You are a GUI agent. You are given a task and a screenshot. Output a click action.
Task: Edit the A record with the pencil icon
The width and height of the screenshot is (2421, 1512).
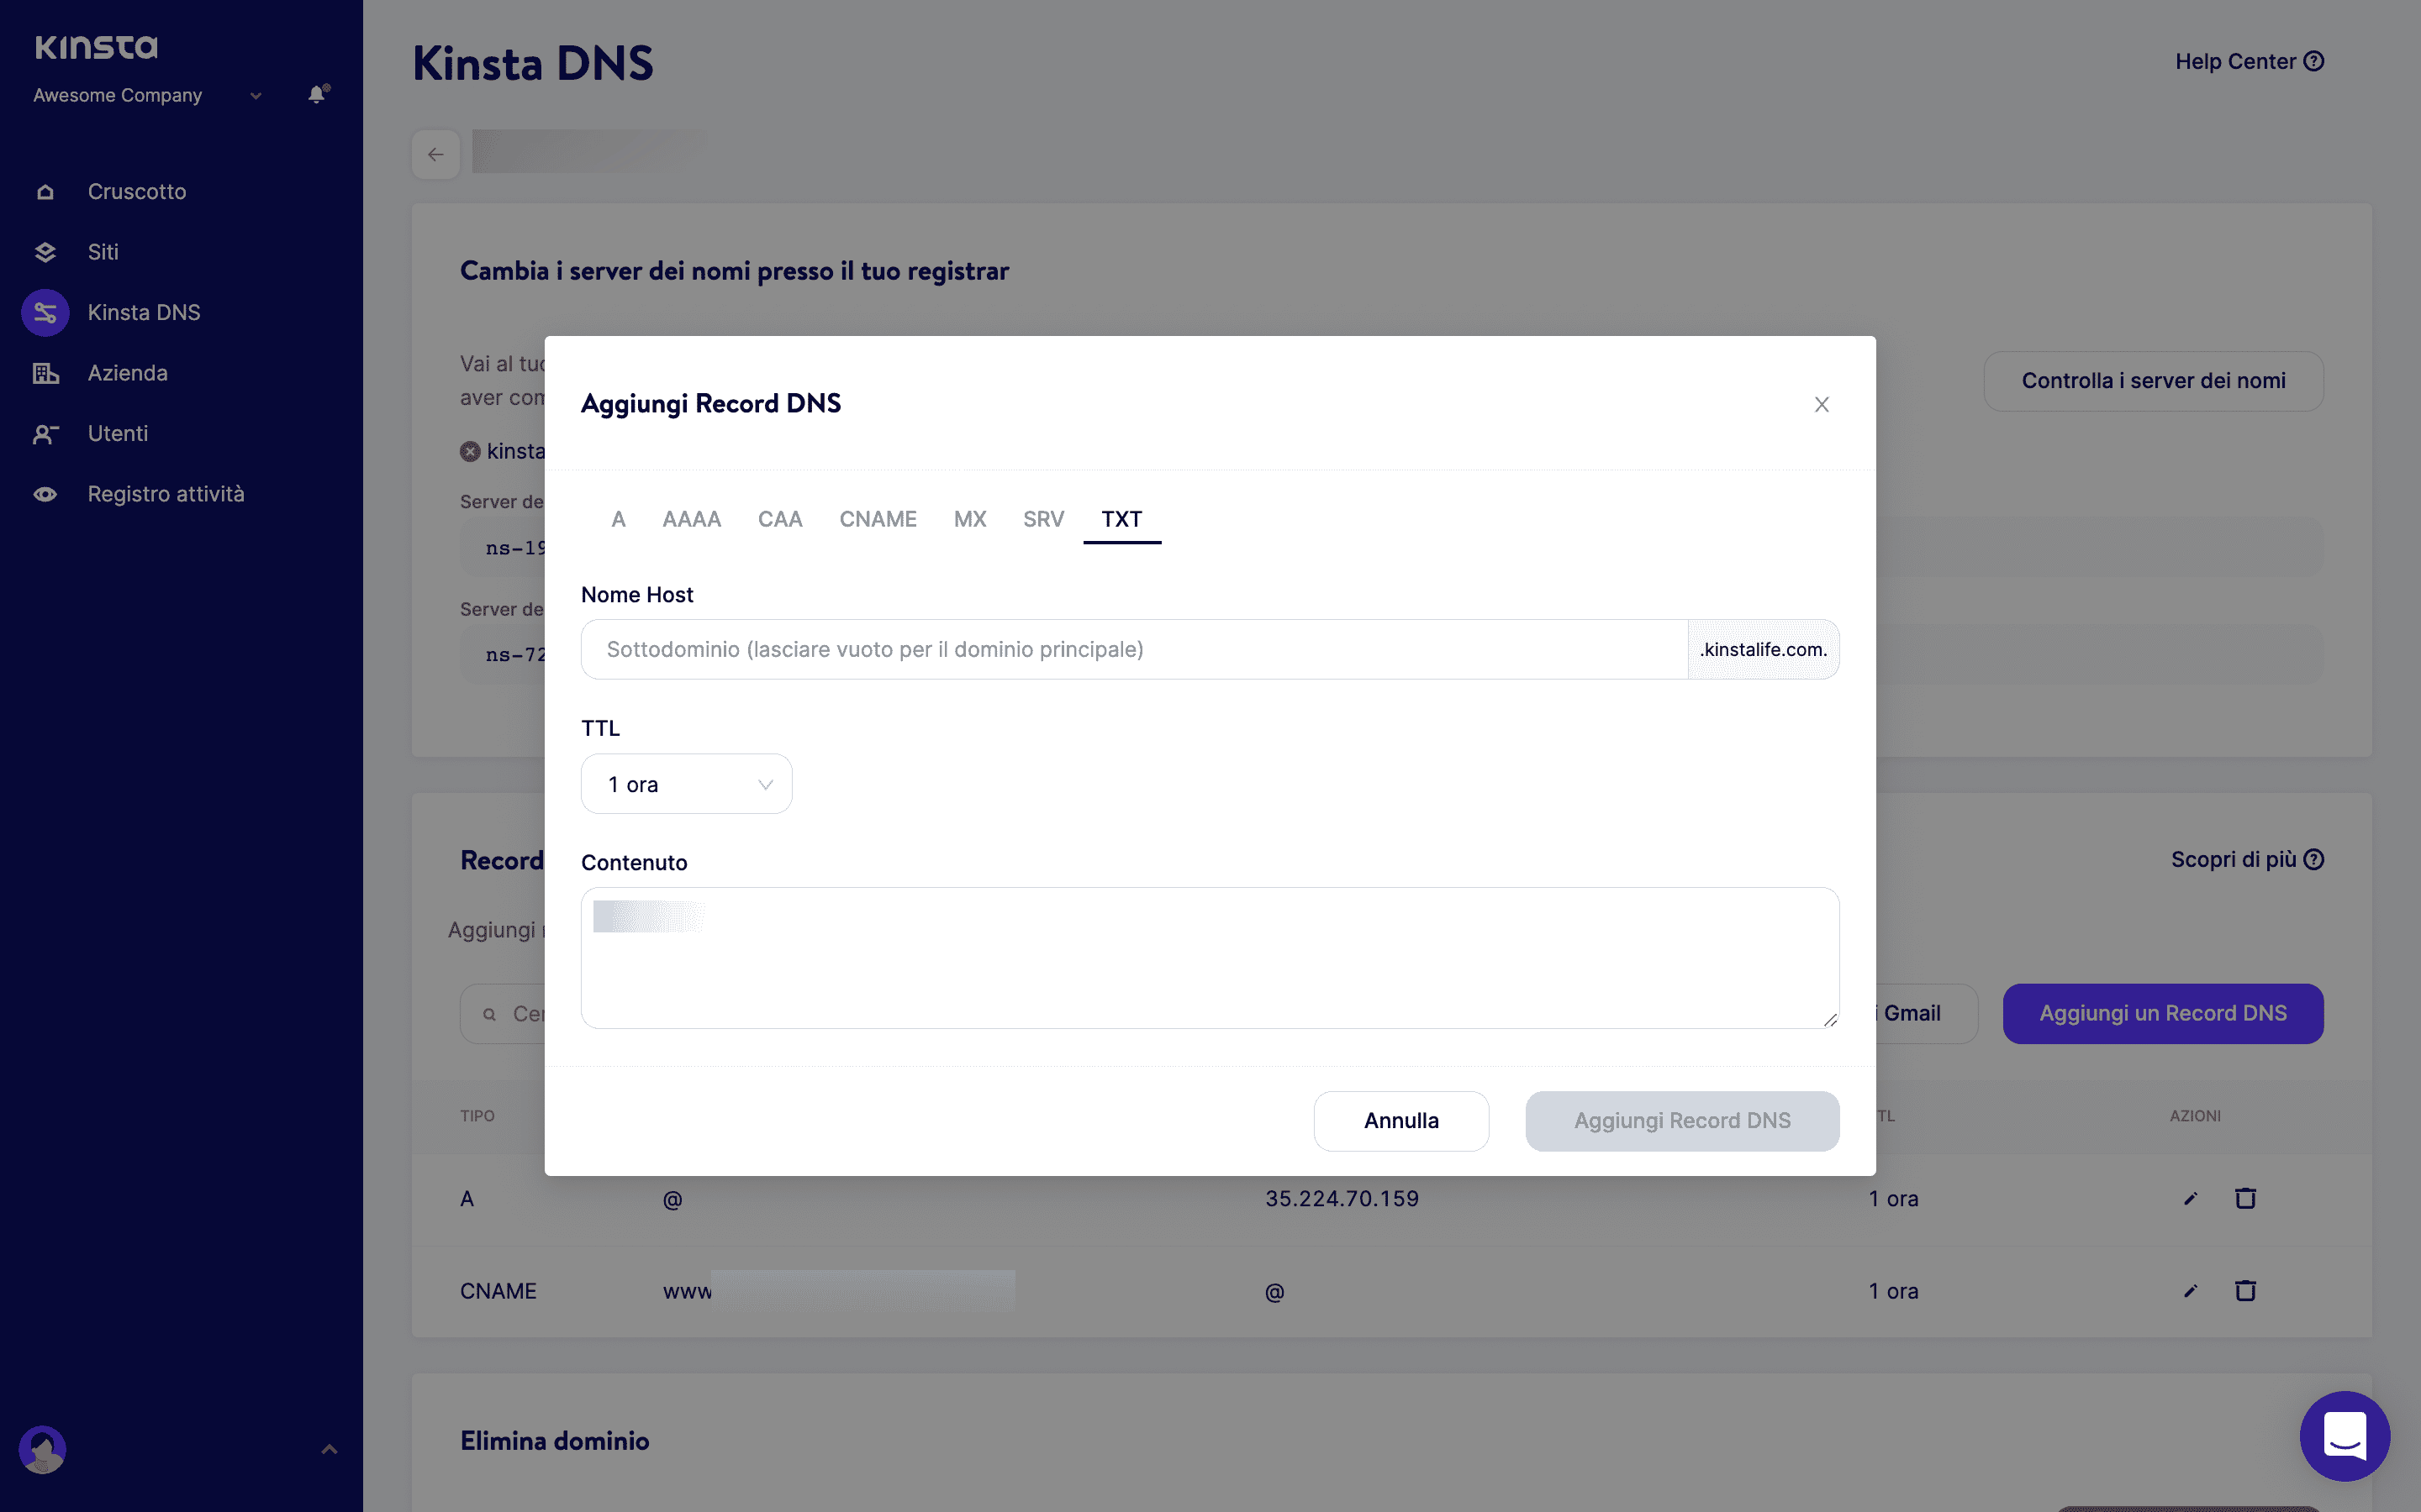click(2190, 1198)
